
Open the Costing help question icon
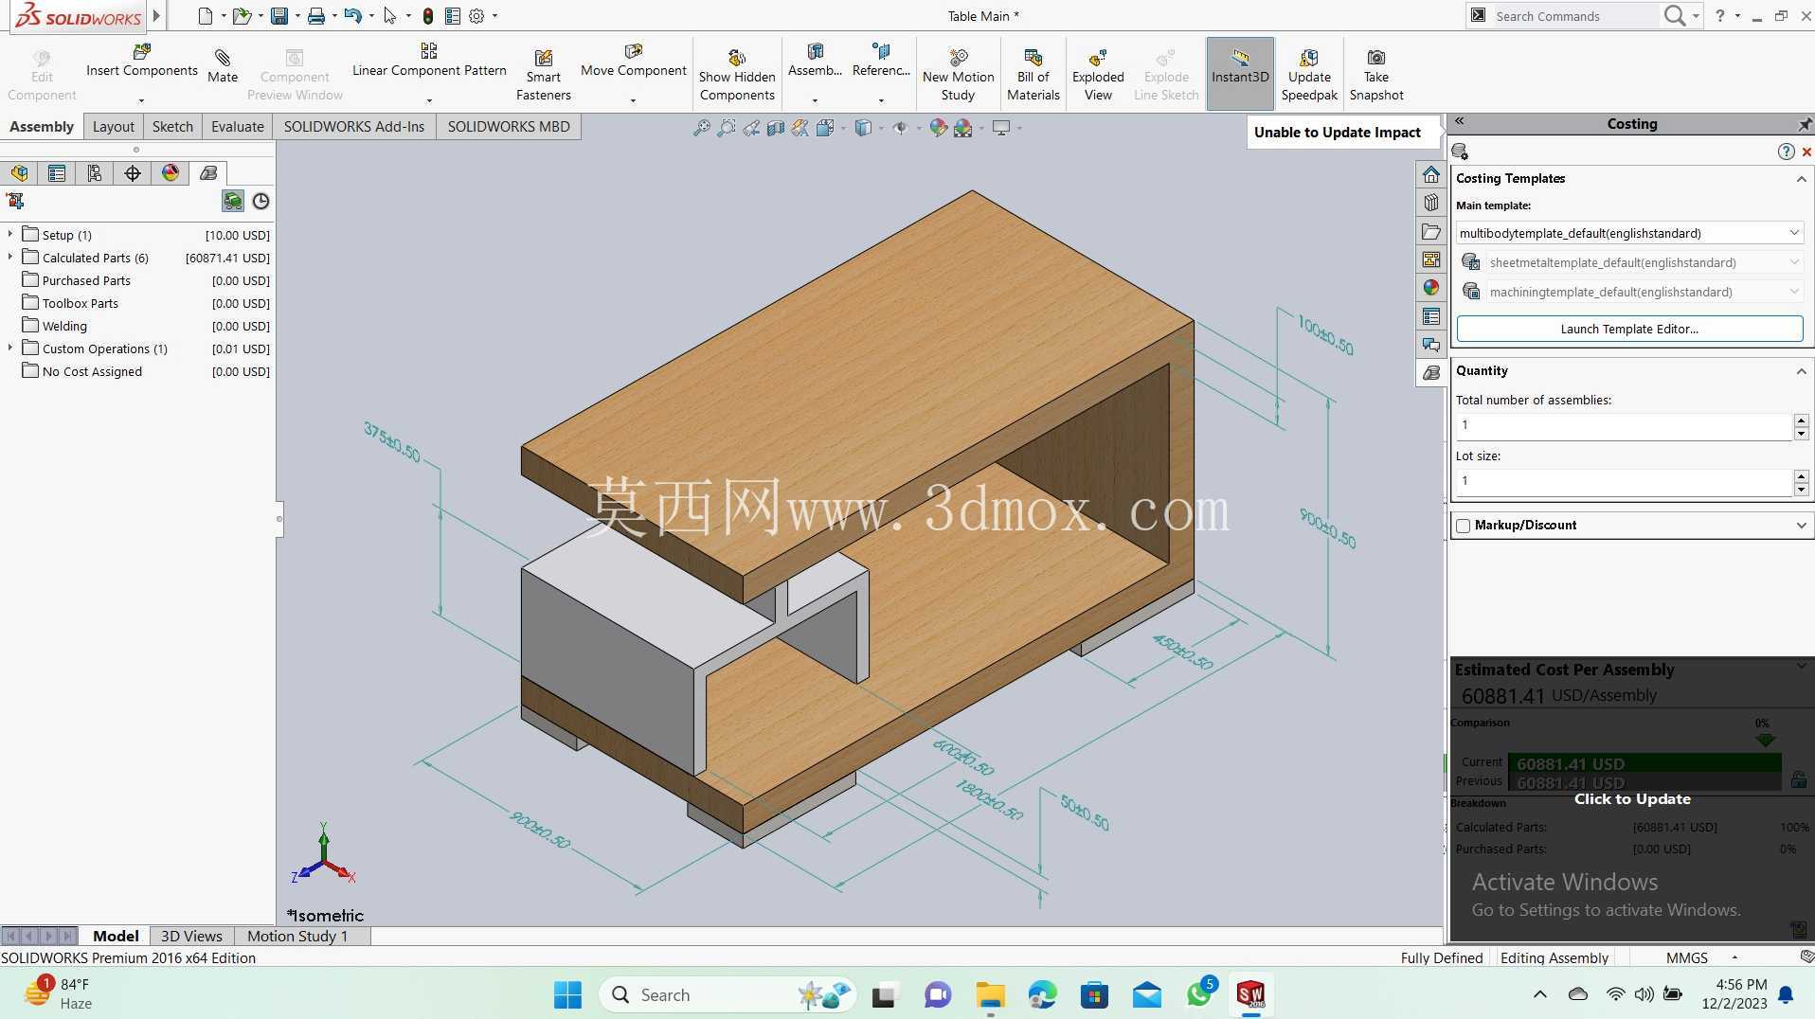point(1786,152)
